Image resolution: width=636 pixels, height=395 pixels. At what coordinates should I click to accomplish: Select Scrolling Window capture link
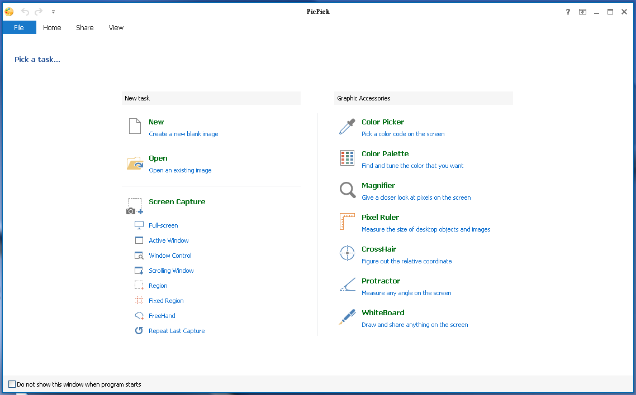pos(171,271)
